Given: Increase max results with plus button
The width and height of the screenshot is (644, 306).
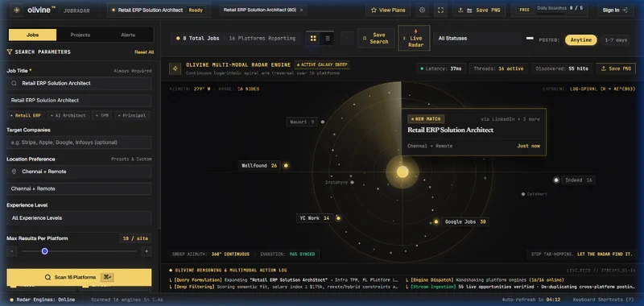Looking at the screenshot, I should pyautogui.click(x=147, y=251).
